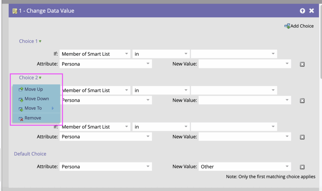Viewport: 322px width, 191px height.
Task: Click the Default Choice section label
Action: (x=30, y=154)
